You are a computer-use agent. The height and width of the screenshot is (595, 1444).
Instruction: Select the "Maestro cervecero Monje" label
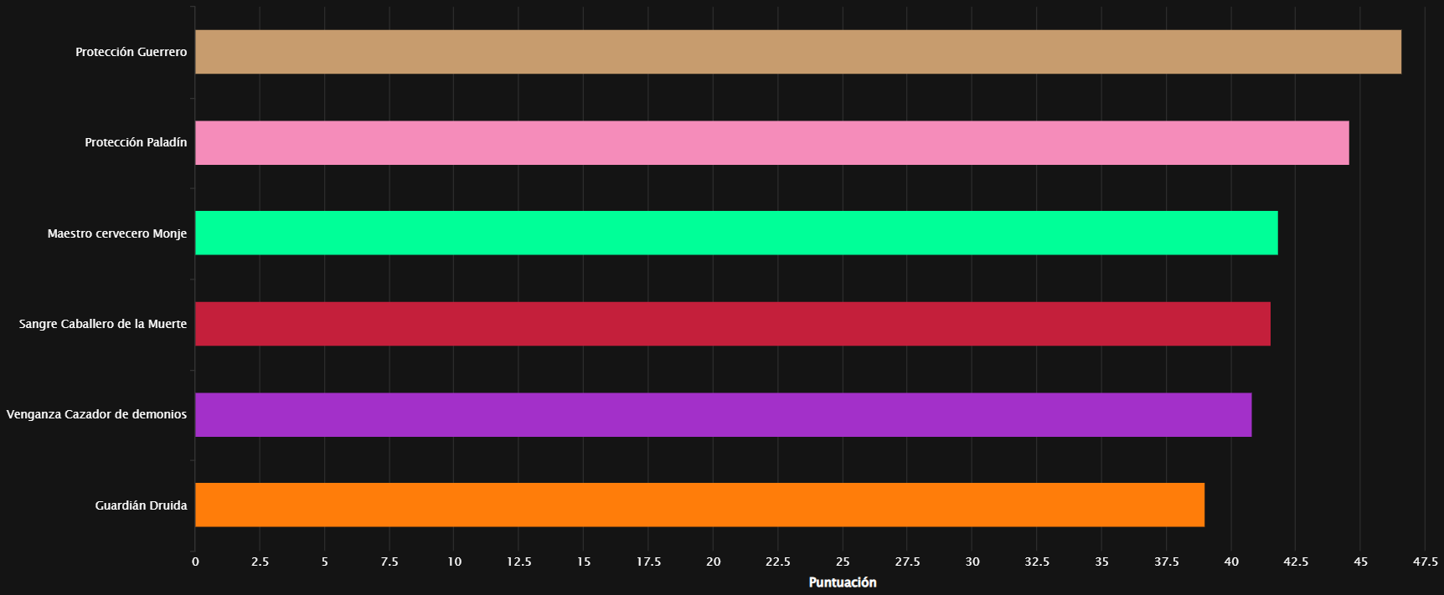click(x=117, y=233)
